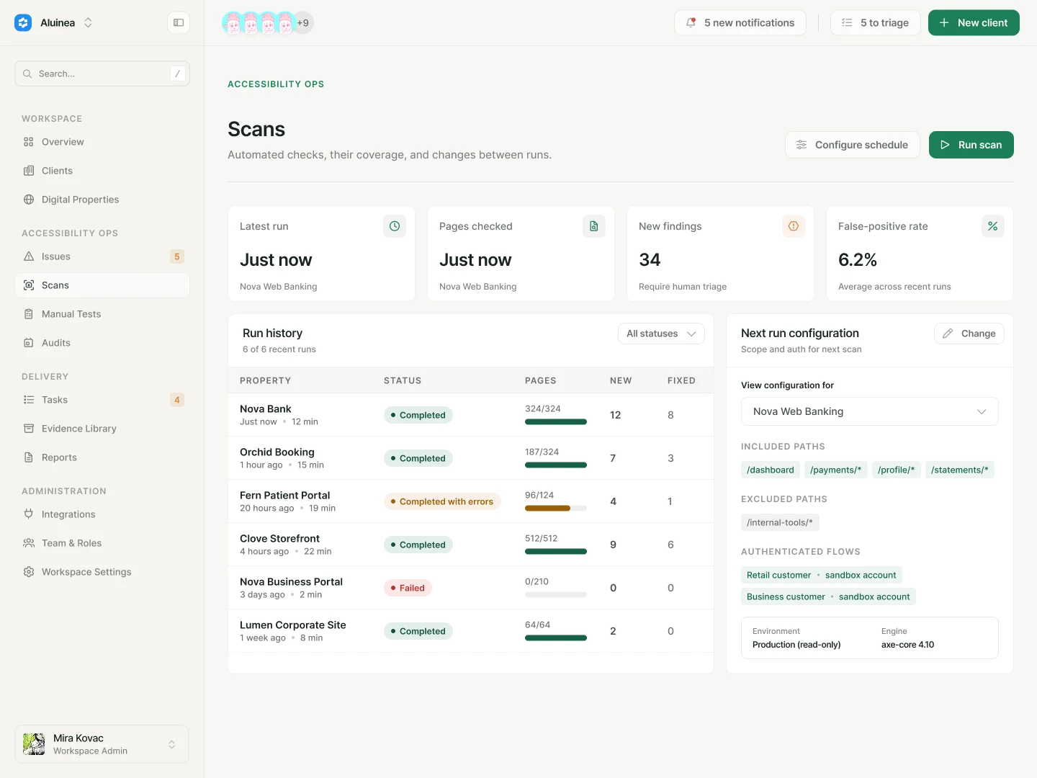This screenshot has width=1037, height=778.
Task: Open the Scans page in sidebar
Action: click(x=102, y=285)
